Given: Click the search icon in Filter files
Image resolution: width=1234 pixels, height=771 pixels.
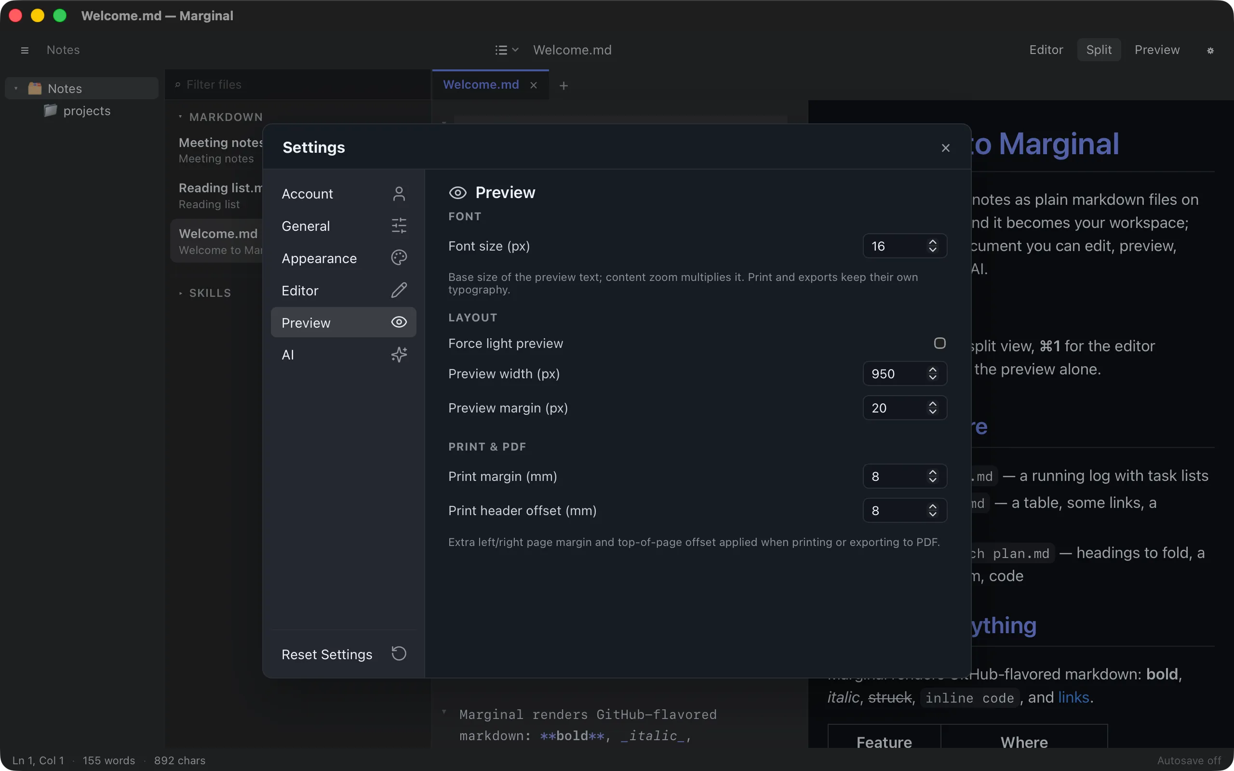Looking at the screenshot, I should pos(177,85).
